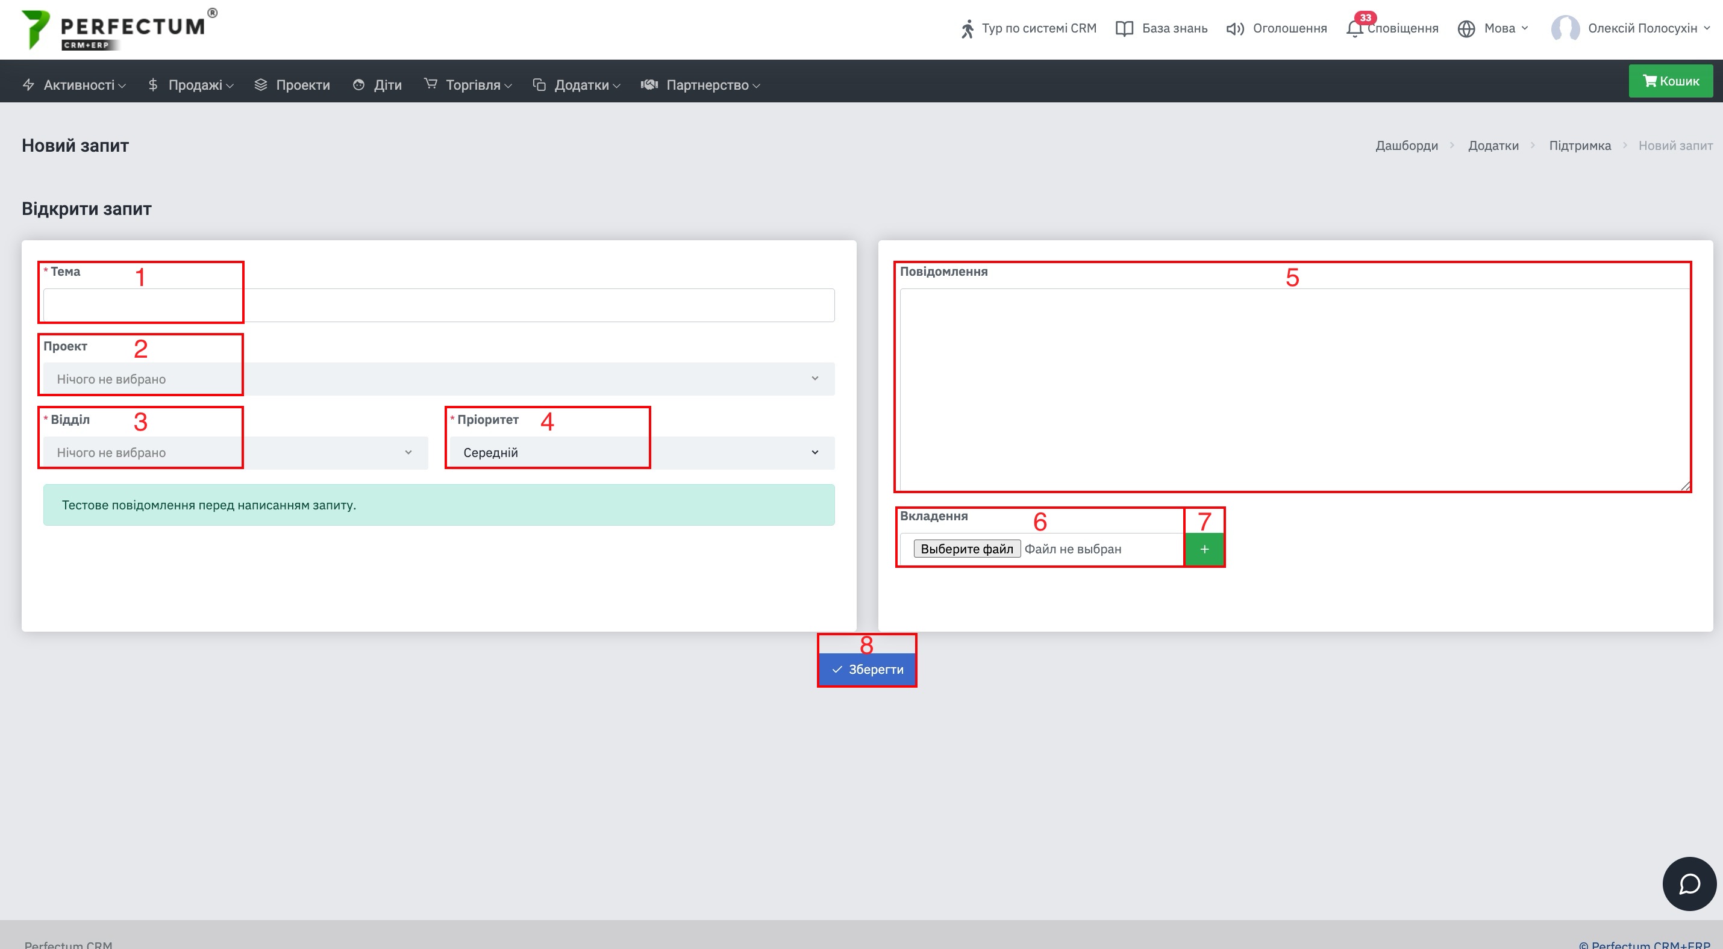Click the green plus attachment button
1723x949 pixels.
click(x=1204, y=549)
